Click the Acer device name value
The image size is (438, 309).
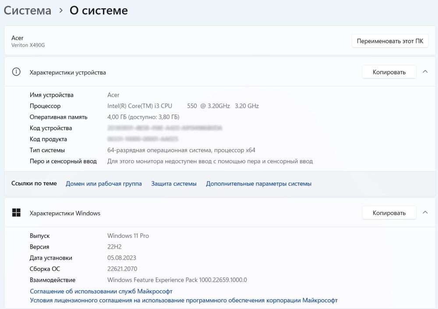pyautogui.click(x=113, y=95)
